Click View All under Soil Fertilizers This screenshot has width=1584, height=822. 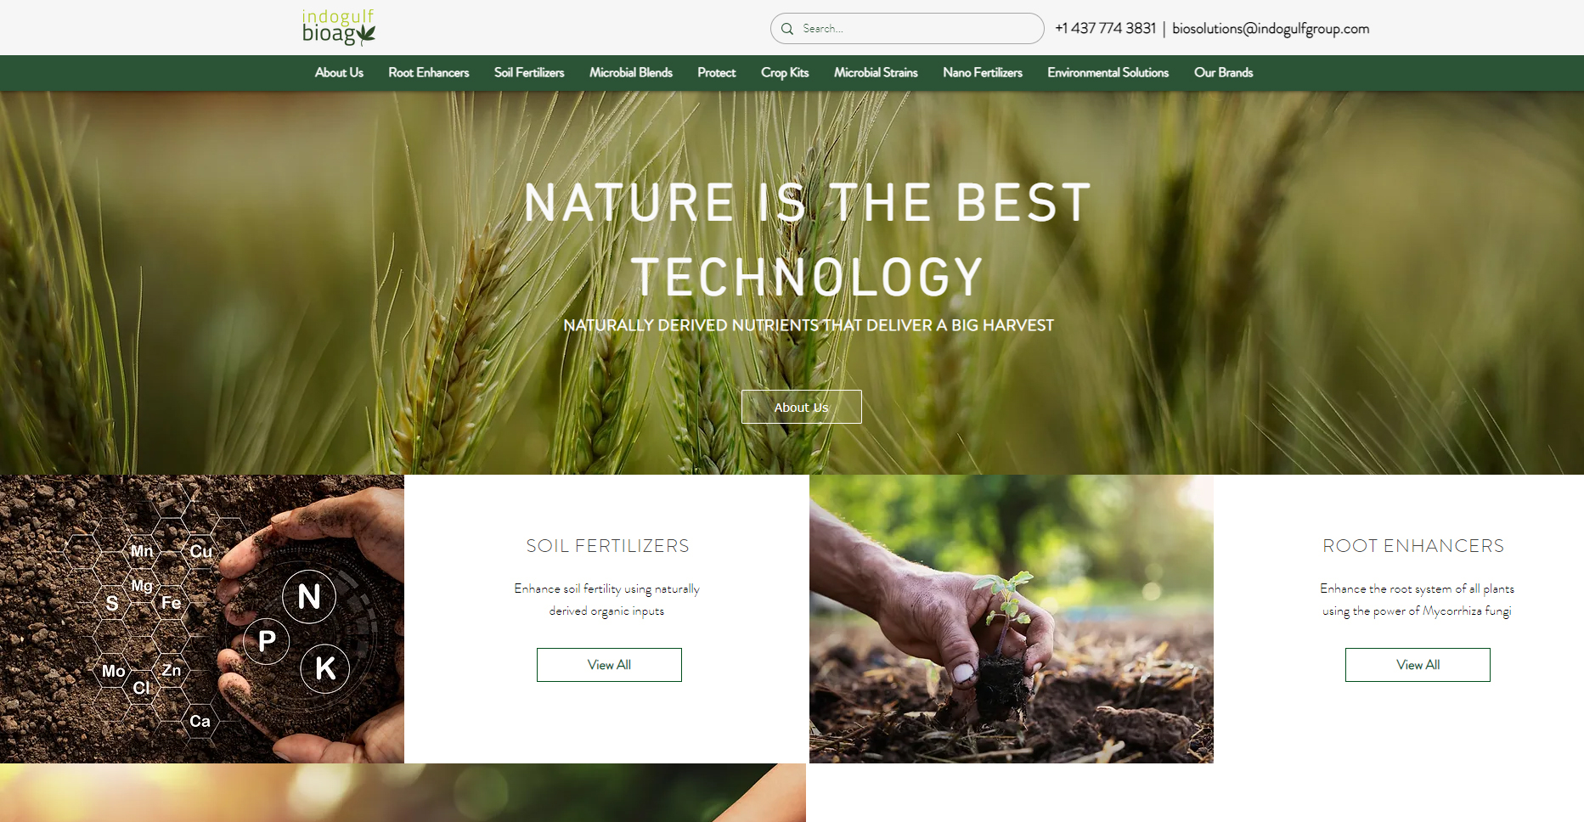[x=608, y=664]
